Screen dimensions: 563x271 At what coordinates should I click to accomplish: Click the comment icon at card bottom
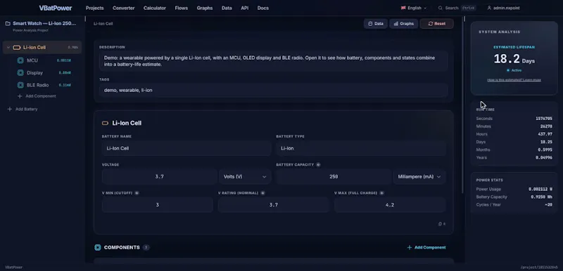tap(441, 224)
